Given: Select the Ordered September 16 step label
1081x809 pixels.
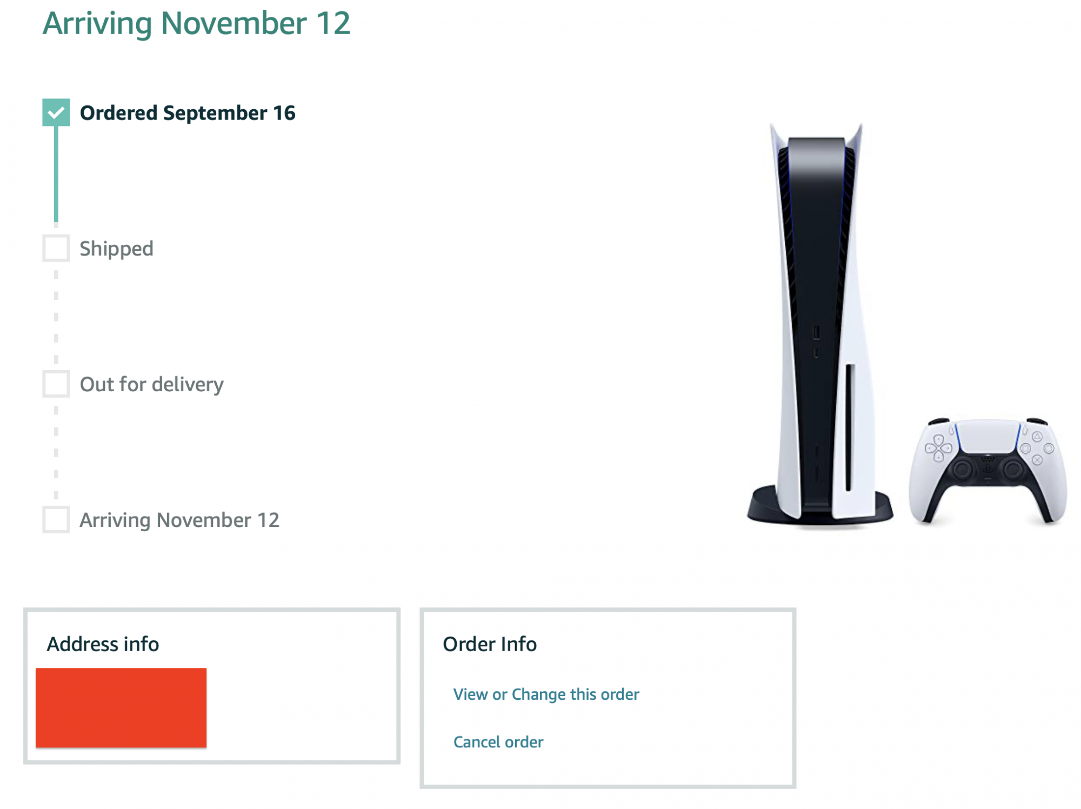Looking at the screenshot, I should tap(188, 113).
